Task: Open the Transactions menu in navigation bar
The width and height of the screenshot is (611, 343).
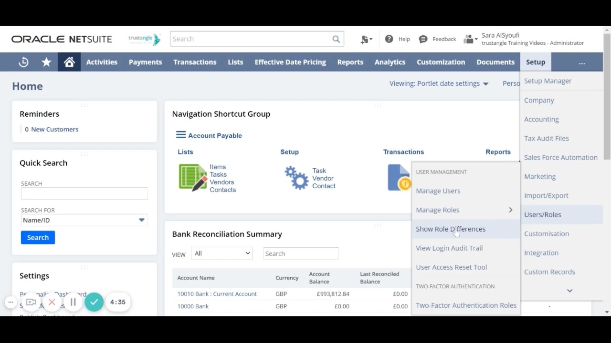Action: click(x=195, y=62)
